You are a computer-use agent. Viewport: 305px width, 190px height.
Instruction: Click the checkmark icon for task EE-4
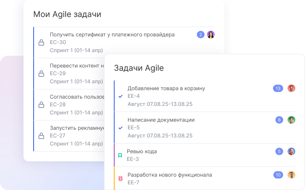click(x=121, y=96)
